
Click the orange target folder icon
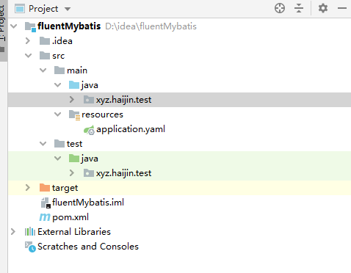point(45,188)
